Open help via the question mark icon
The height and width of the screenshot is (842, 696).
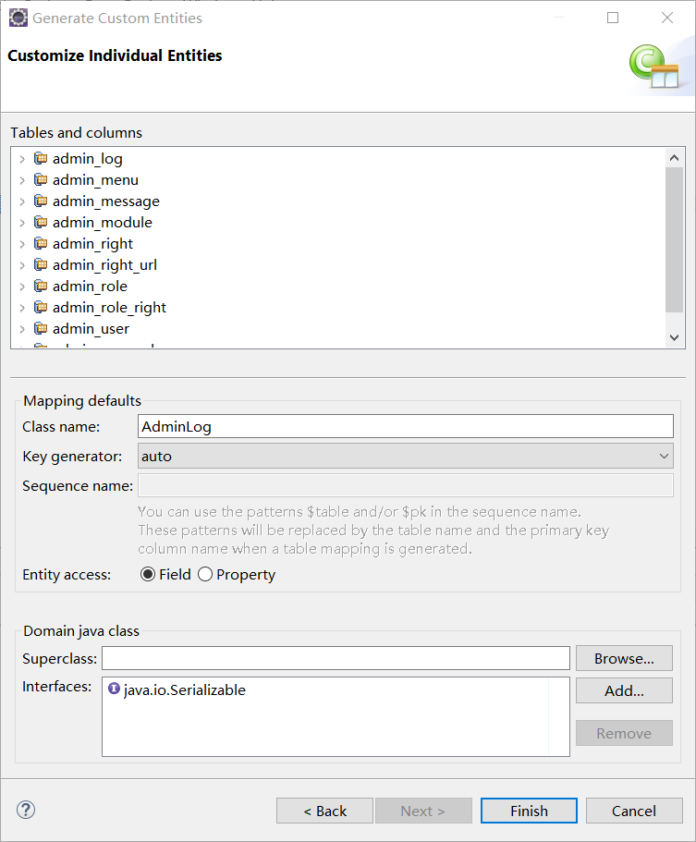(x=25, y=811)
